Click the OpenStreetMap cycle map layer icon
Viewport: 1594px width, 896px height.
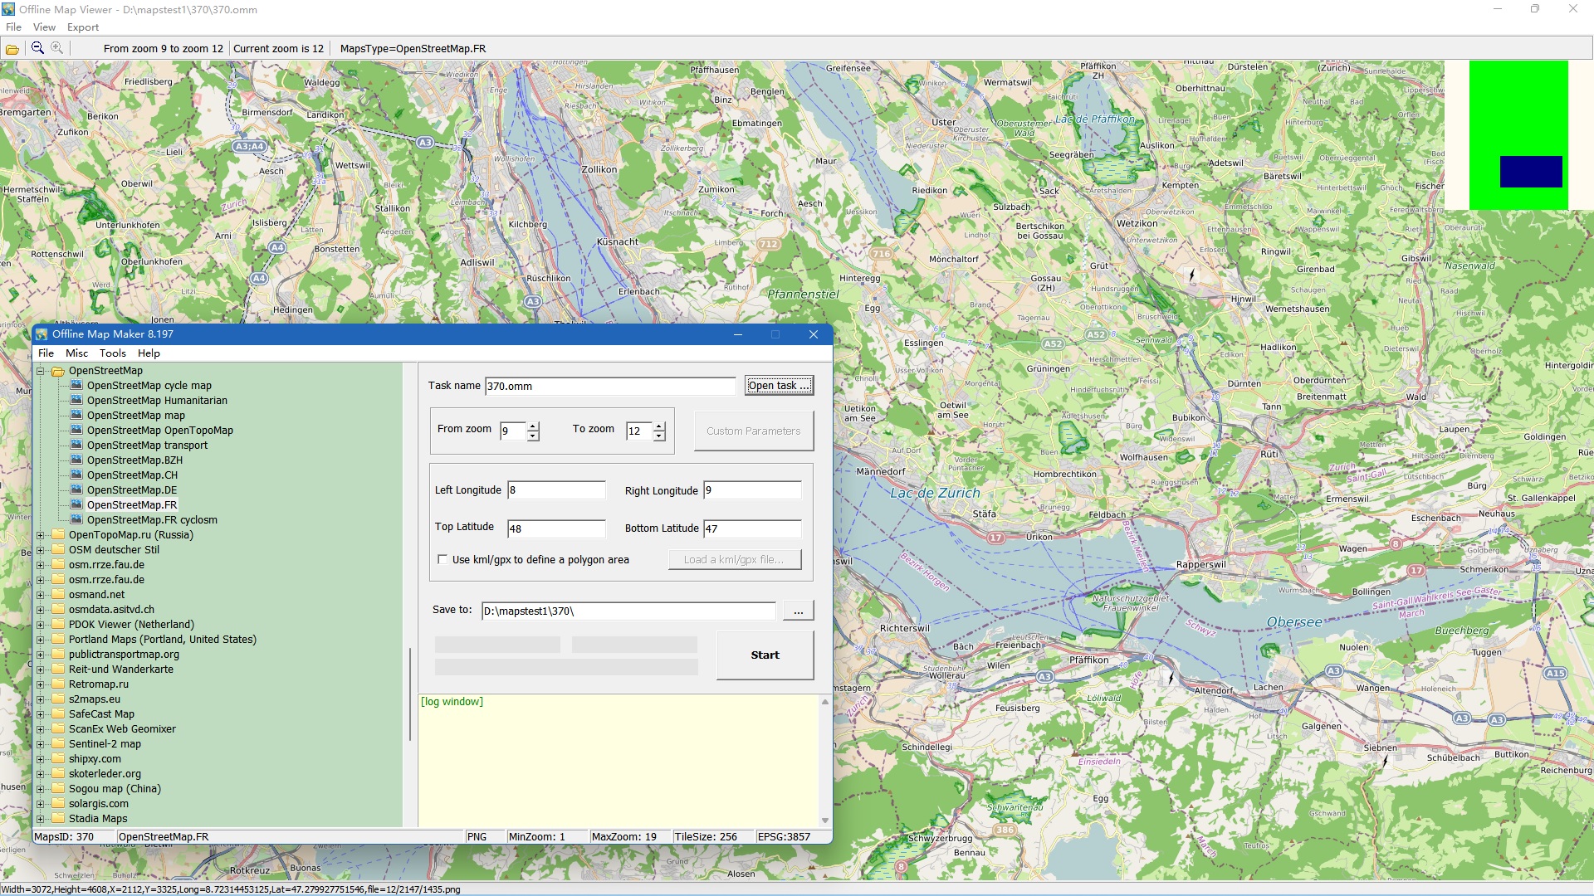click(x=76, y=386)
